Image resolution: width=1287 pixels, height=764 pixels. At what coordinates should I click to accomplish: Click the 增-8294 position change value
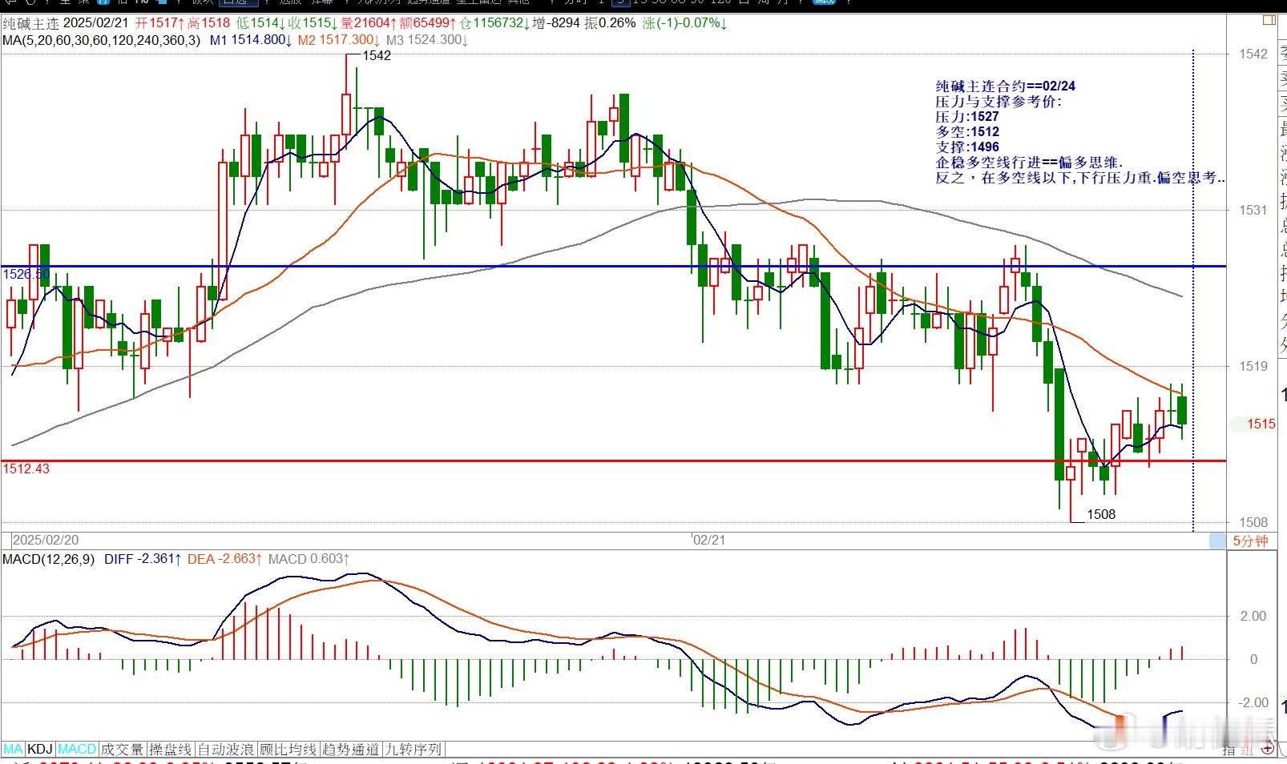[x=556, y=23]
